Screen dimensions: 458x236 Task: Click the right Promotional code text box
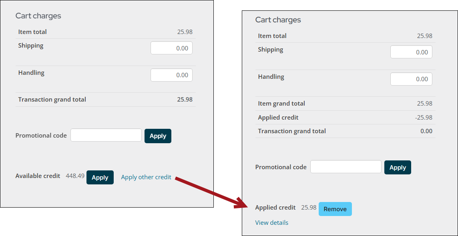pyautogui.click(x=346, y=166)
